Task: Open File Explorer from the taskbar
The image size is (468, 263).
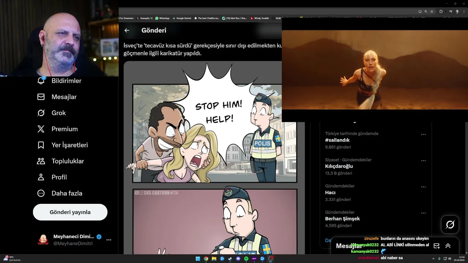Action: [x=214, y=259]
